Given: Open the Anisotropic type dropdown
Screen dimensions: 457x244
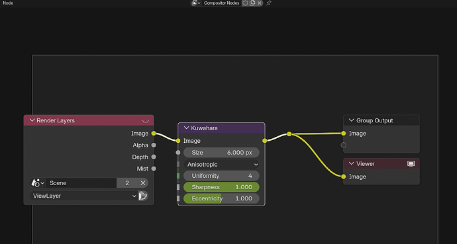Looking at the screenshot, I should coord(221,164).
